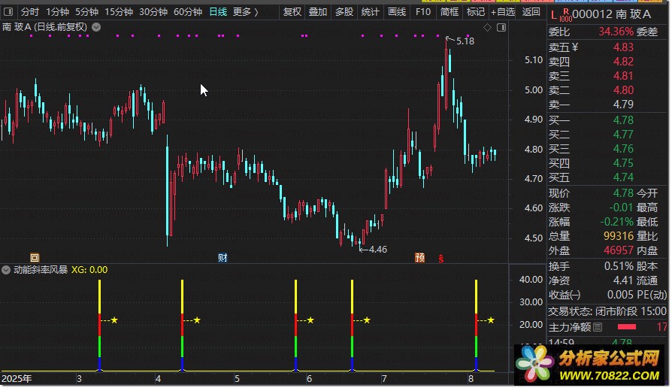Click the 卖五 price 4.83
Screen dimensions: 672x388
point(623,47)
